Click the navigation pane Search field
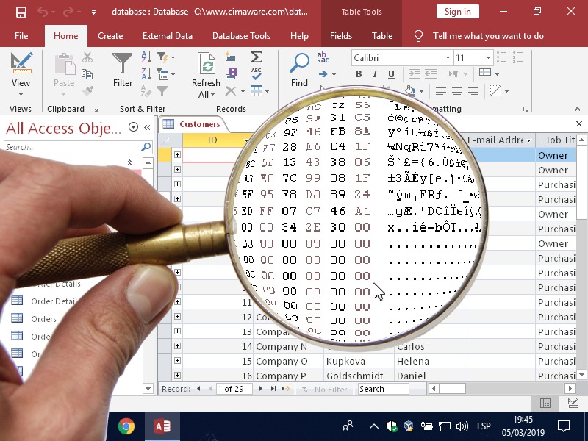This screenshot has height=441, width=588. [71, 146]
